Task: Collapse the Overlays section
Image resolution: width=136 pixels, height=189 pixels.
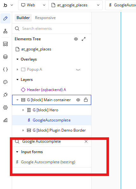Action: (17, 59)
